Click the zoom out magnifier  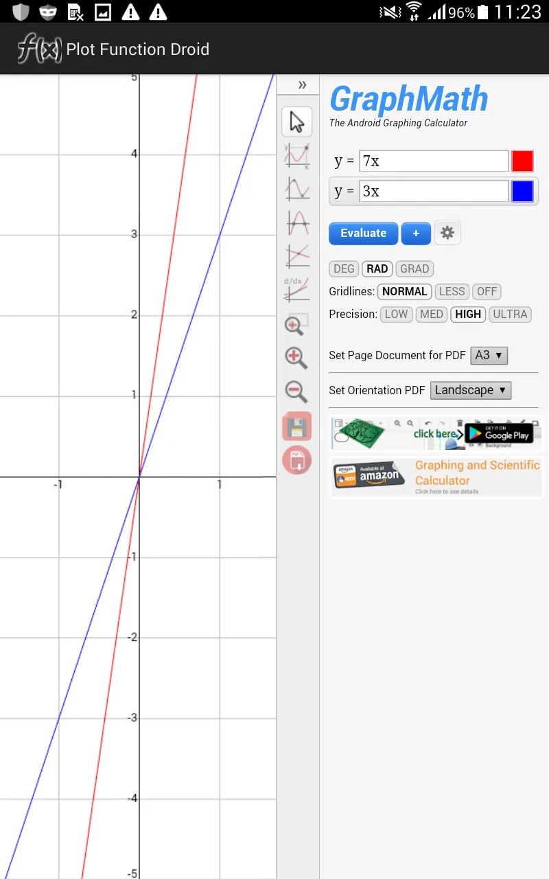tap(296, 391)
